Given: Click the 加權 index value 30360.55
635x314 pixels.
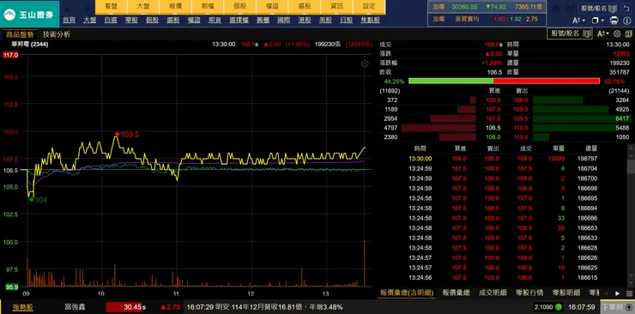Looking at the screenshot, I should pos(464,7).
